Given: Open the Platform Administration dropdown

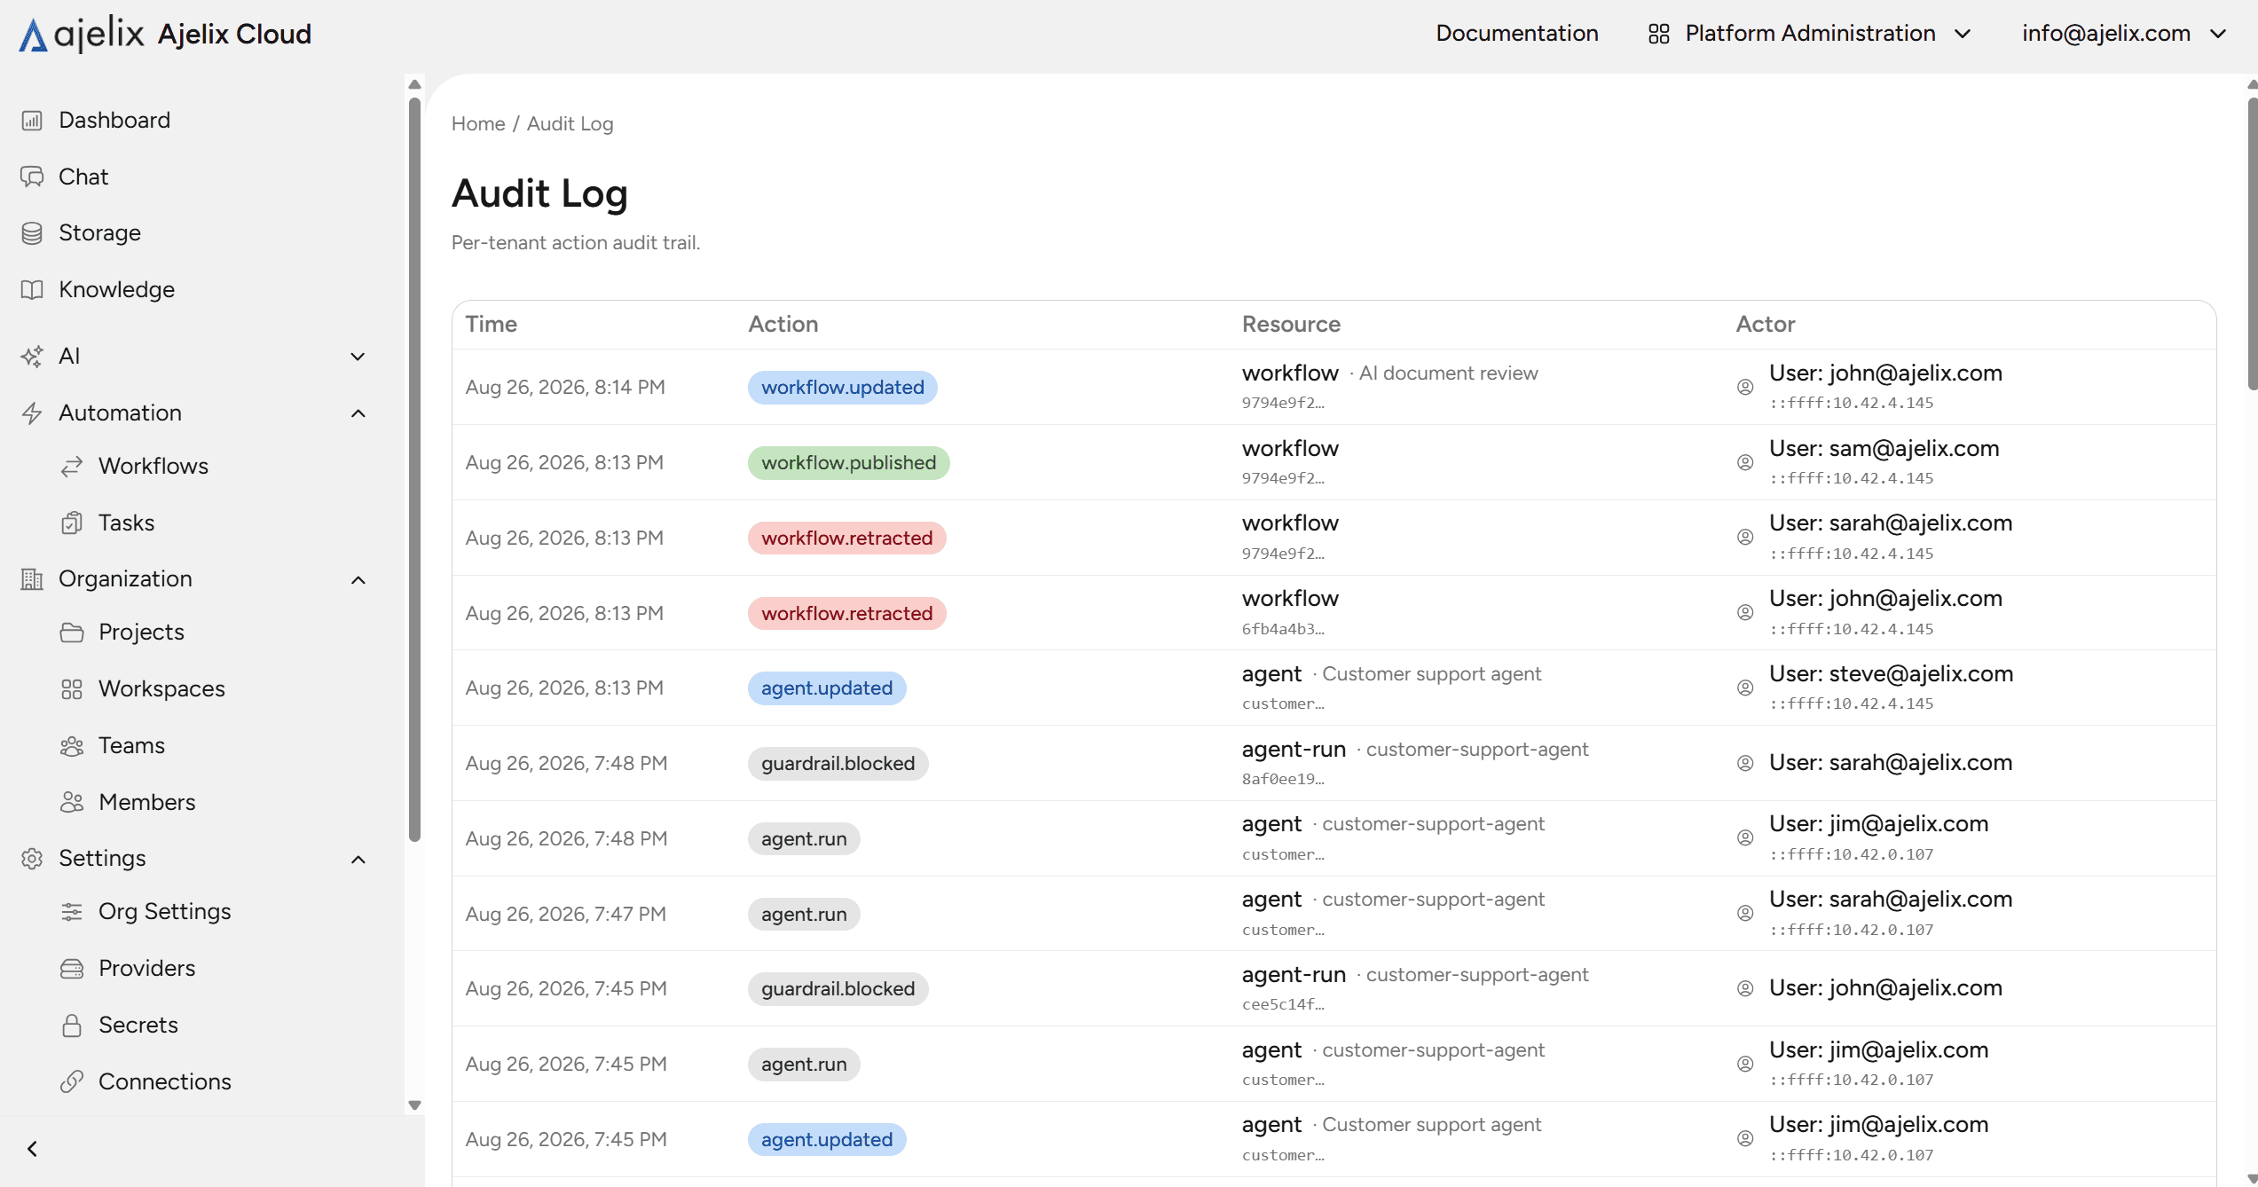Looking at the screenshot, I should [1810, 34].
